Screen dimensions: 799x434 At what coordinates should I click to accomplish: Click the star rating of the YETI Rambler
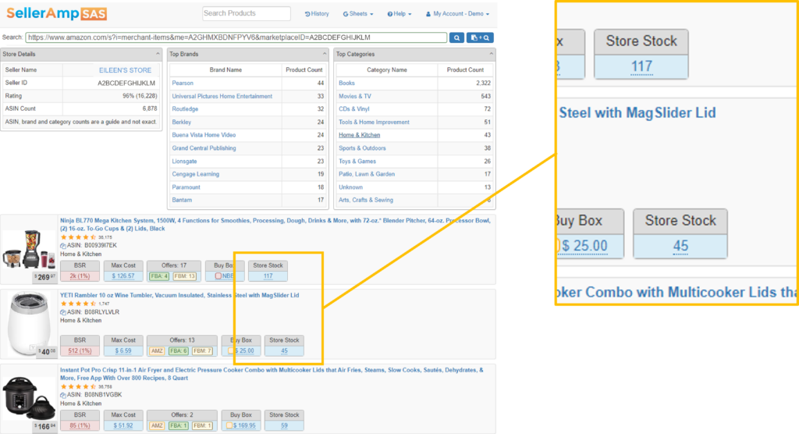(x=78, y=304)
